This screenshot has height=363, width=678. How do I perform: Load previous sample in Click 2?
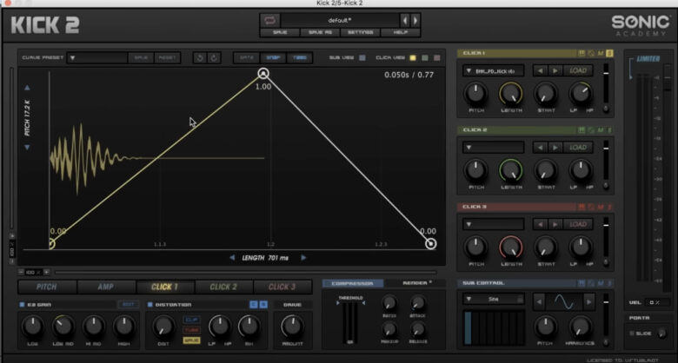click(540, 148)
